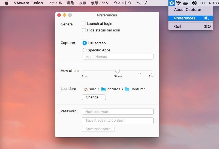
Task: Minimize the Preferences window
Action: point(65,15)
